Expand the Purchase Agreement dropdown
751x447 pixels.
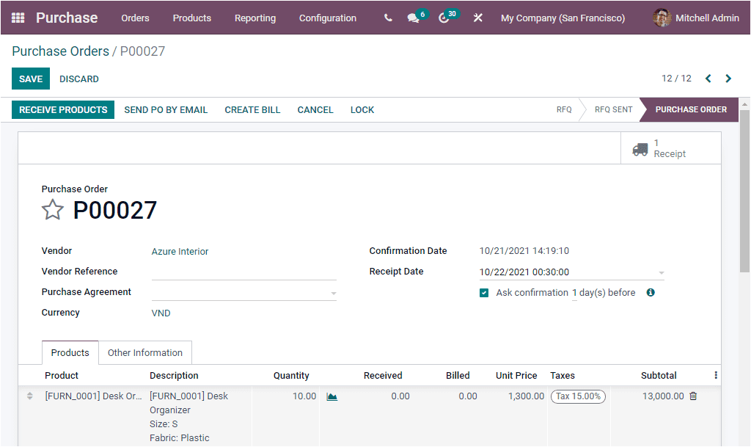tap(334, 292)
